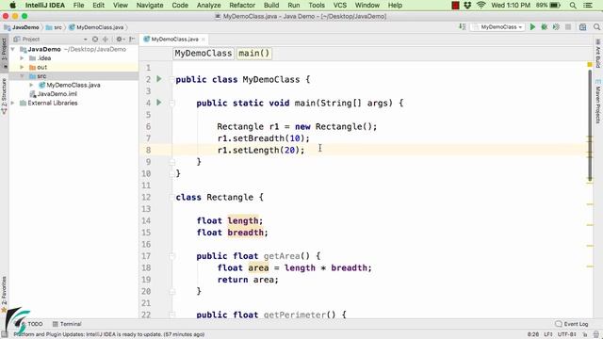Click JavaDemo in navigation bar

[x=22, y=27]
